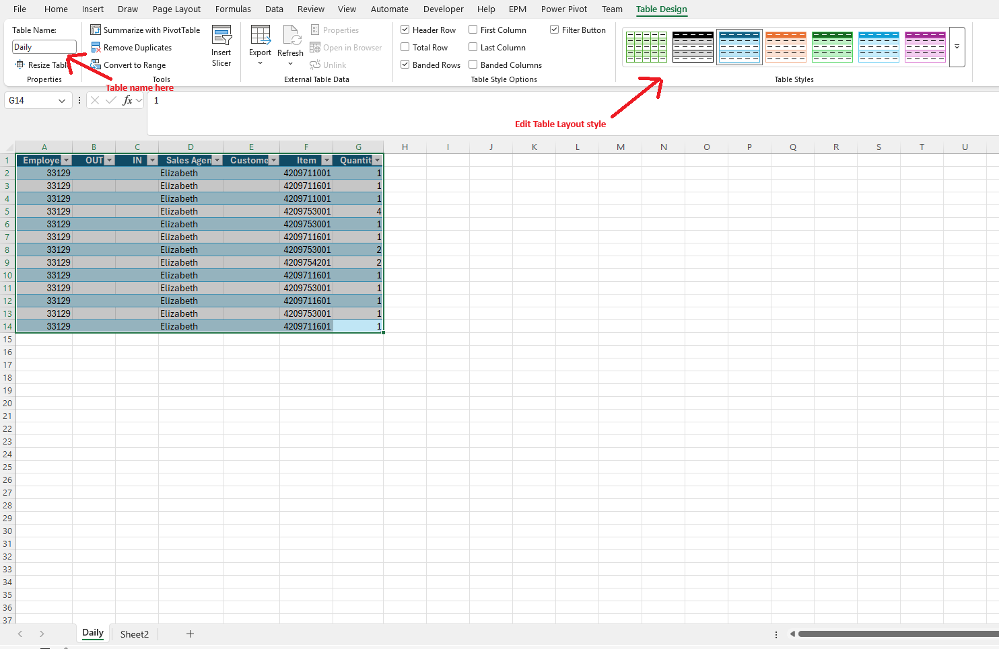Switch to the Insert ribbon tab
Image resolution: width=999 pixels, height=649 pixels.
point(93,9)
